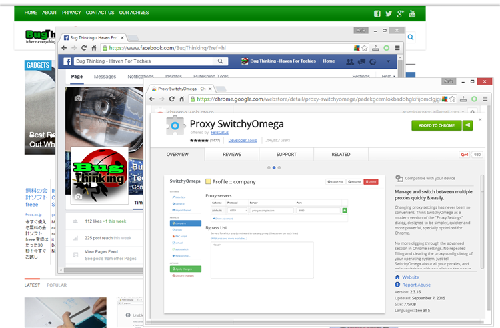
Task: Click Report Abuse link
Action: (417, 285)
